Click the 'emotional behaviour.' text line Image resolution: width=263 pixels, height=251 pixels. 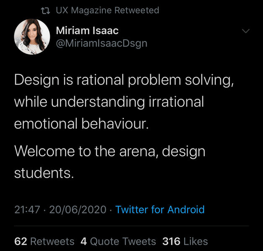pyautogui.click(x=82, y=124)
